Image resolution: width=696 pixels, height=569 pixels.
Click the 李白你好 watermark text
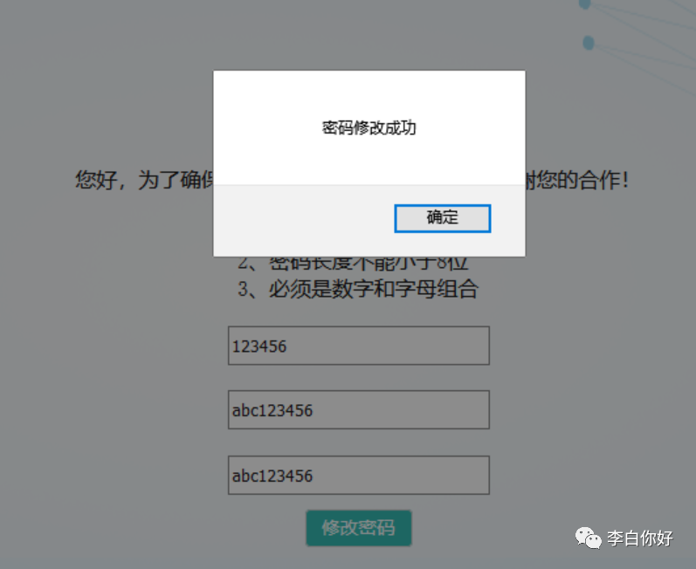(639, 538)
